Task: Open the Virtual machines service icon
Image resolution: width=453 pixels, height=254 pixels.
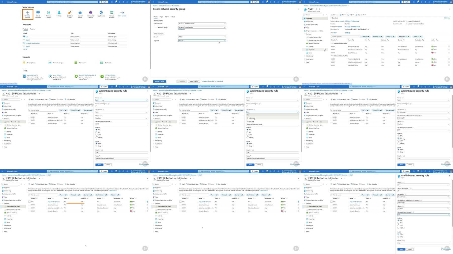Action: click(38, 14)
